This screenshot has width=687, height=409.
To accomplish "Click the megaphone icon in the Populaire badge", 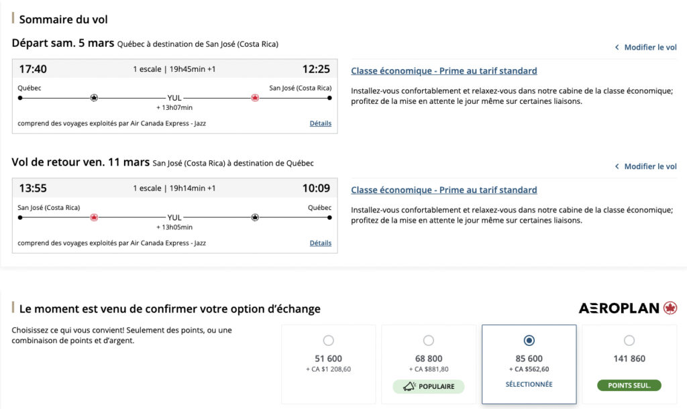I will point(408,386).
